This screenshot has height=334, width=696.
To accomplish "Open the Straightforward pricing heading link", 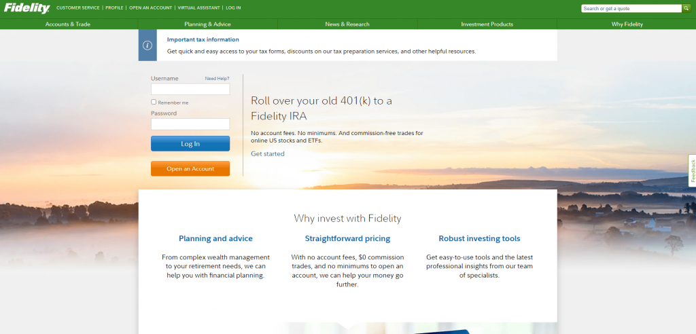I will (347, 239).
